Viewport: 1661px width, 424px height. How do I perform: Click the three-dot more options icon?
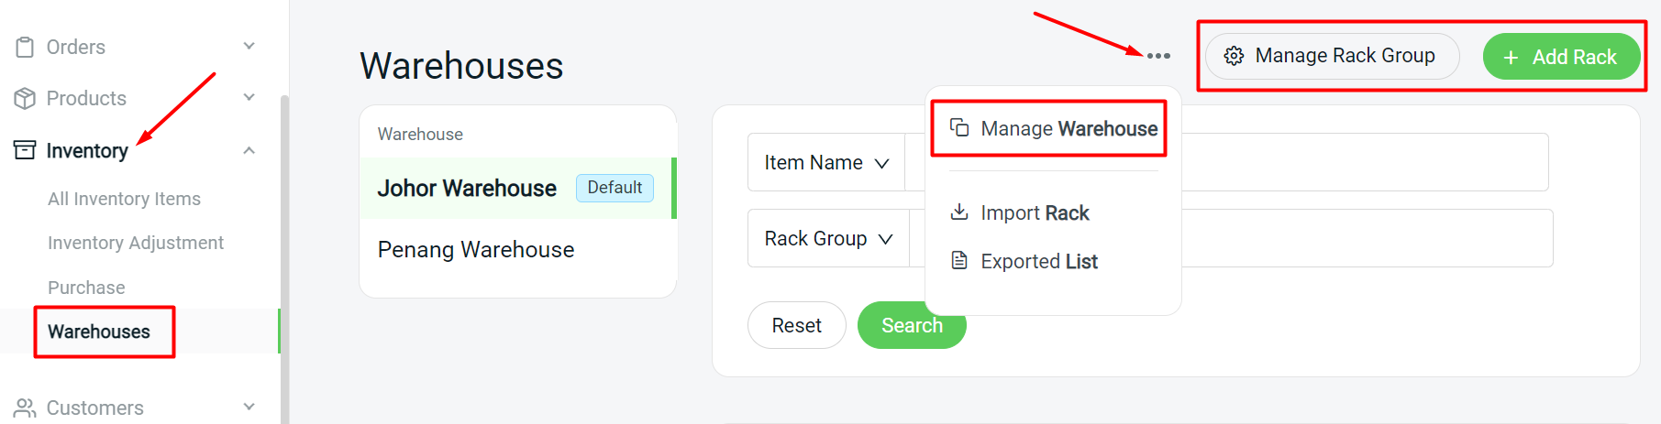point(1158,56)
